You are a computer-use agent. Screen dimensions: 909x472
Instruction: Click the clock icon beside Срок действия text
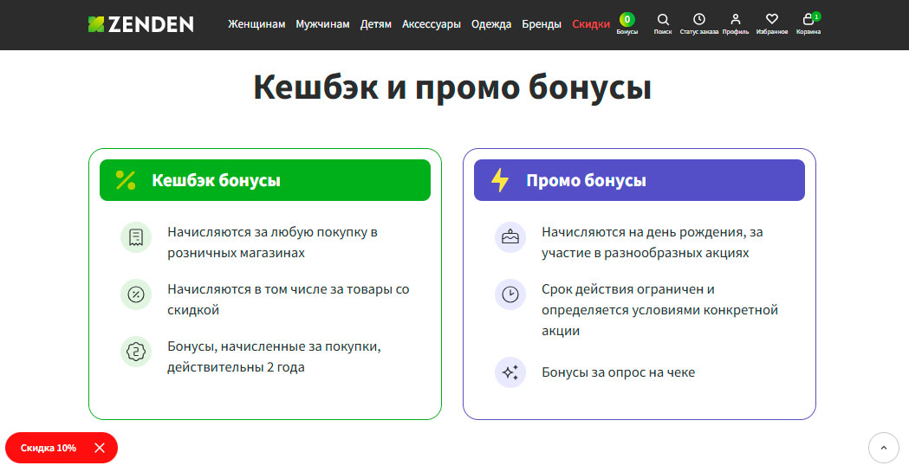click(510, 294)
